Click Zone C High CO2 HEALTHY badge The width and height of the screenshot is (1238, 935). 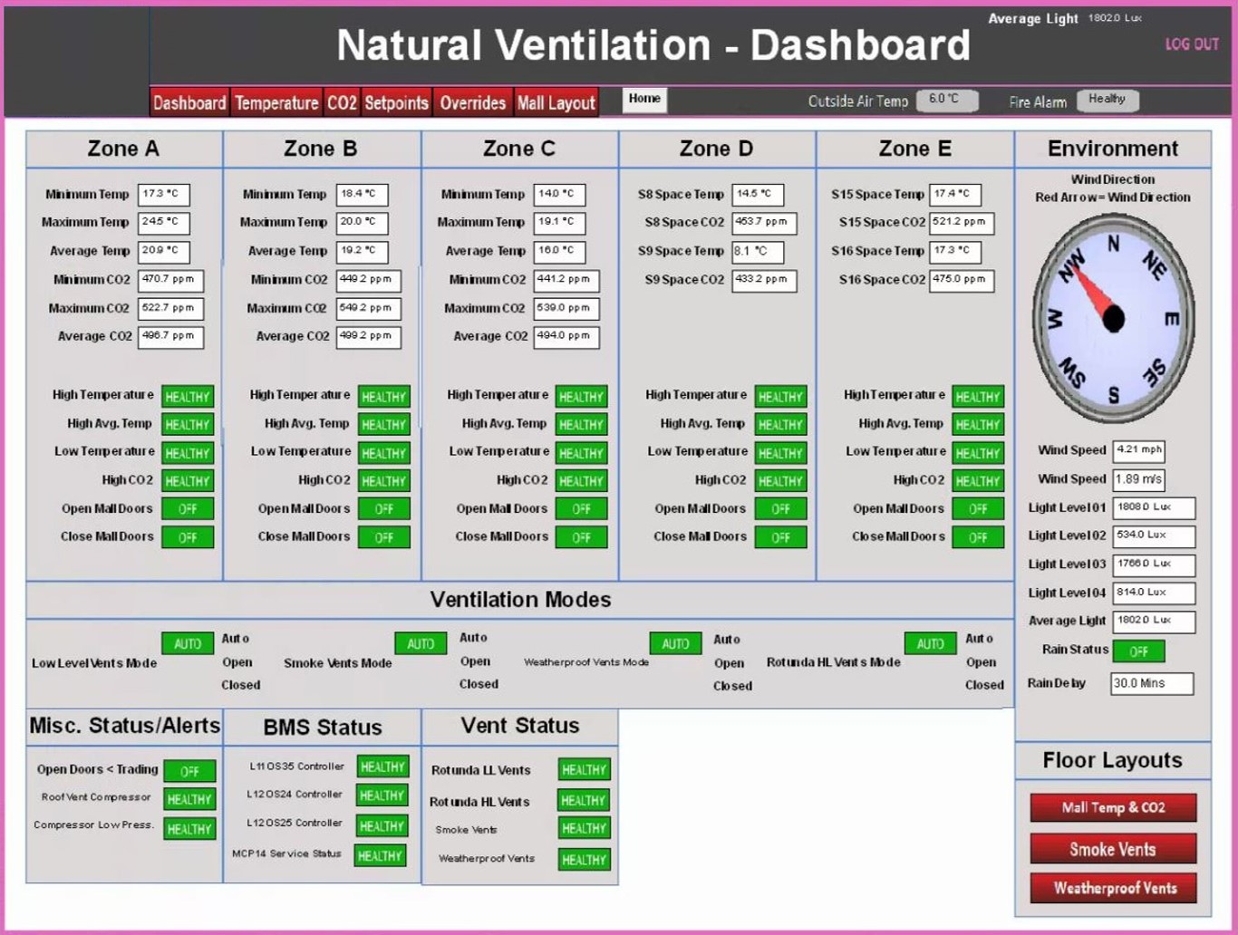pos(581,480)
